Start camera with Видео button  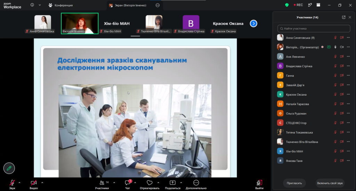coord(34,184)
